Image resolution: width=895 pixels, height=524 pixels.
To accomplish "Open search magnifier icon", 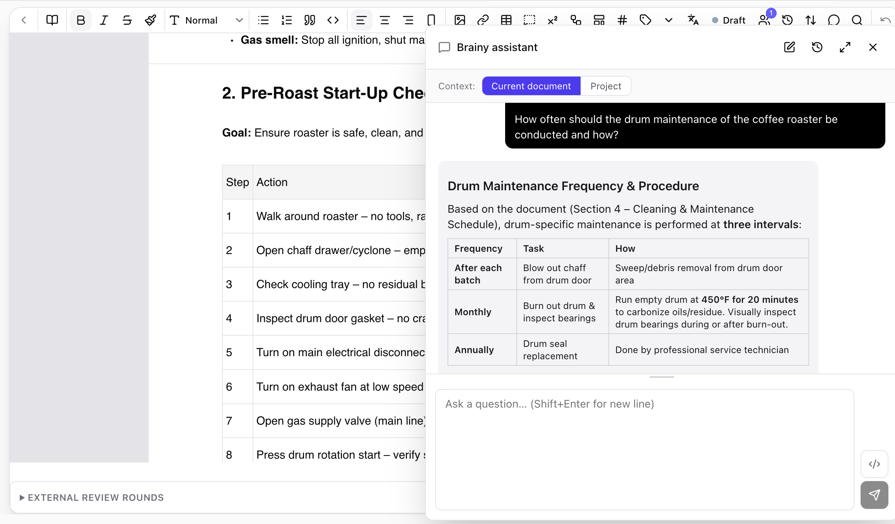I will tap(857, 20).
